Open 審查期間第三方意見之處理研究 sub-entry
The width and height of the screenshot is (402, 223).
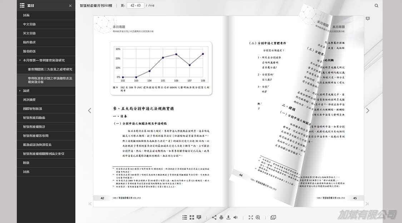coord(46,69)
